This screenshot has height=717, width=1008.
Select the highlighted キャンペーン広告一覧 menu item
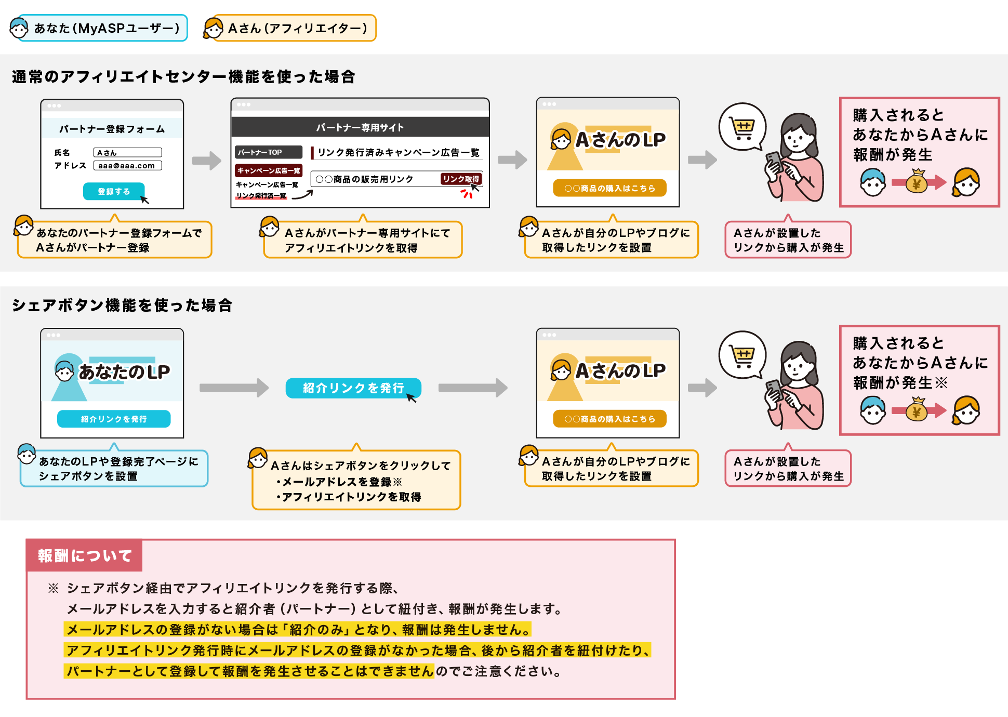pos(268,170)
